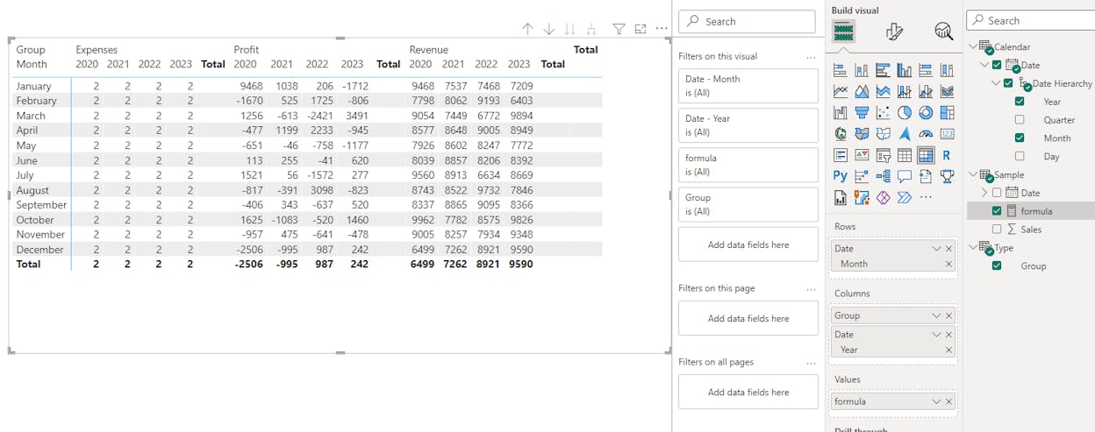Click the Filters pane Search box

[747, 21]
